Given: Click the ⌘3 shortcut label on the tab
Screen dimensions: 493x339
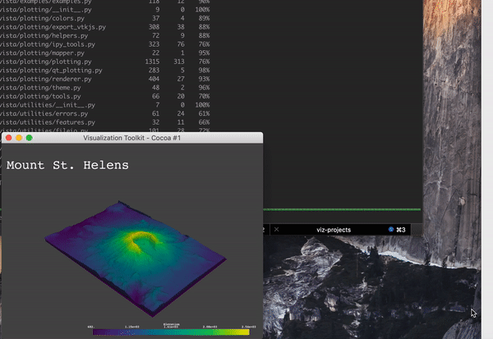Looking at the screenshot, I should pos(401,230).
